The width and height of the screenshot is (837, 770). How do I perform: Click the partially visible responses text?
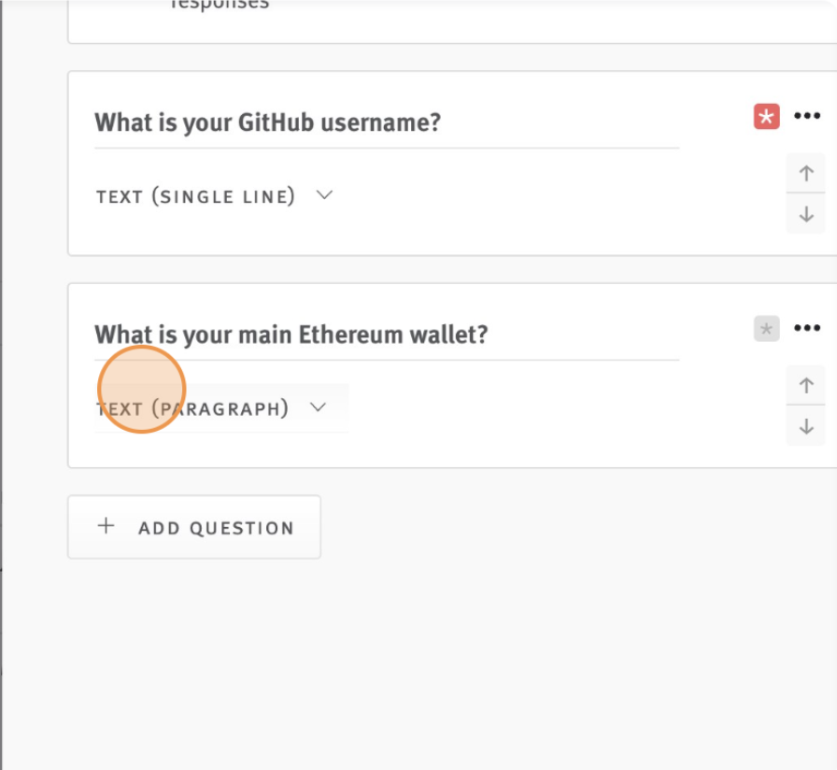(220, 5)
